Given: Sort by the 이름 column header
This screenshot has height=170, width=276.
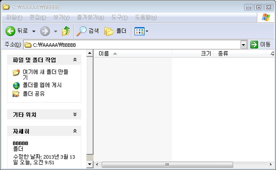Looking at the screenshot, I should (x=133, y=54).
